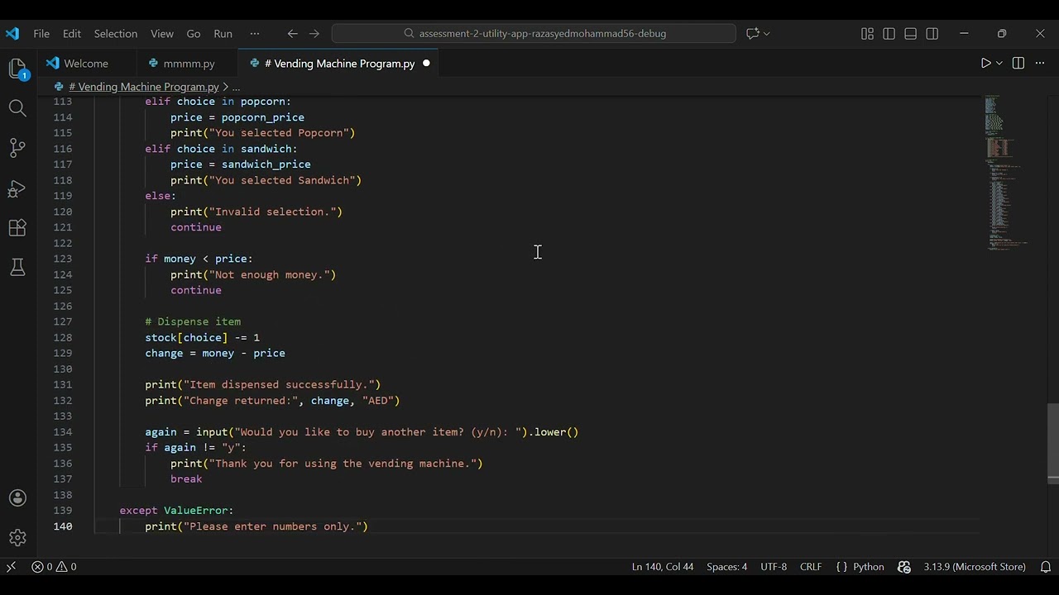Click the command center search box
This screenshot has width=1059, height=595.
tap(534, 34)
